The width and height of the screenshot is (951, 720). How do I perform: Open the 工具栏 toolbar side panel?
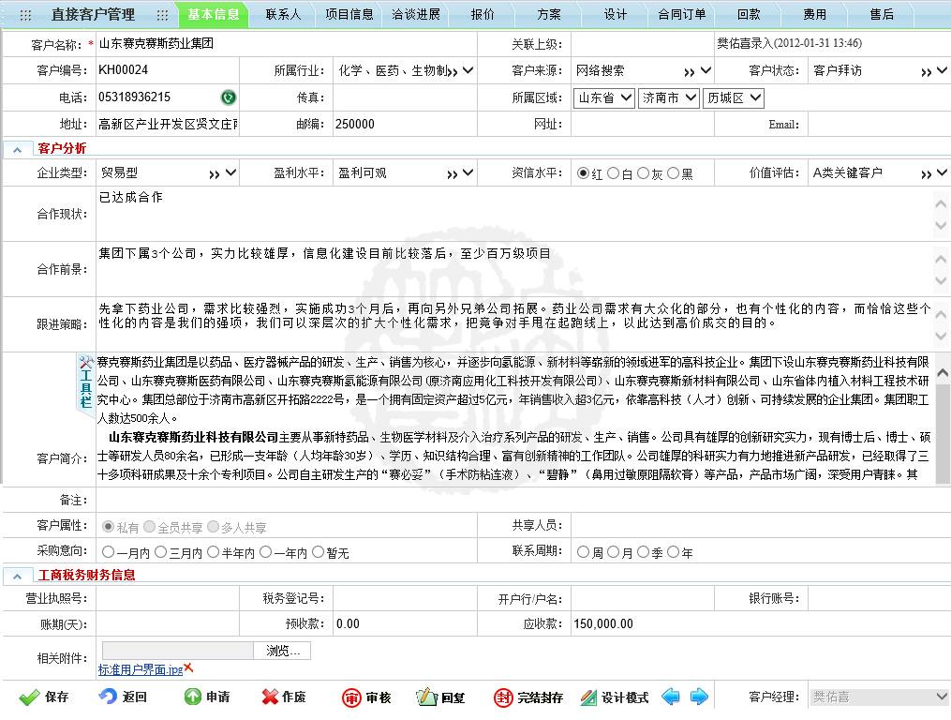tap(85, 382)
